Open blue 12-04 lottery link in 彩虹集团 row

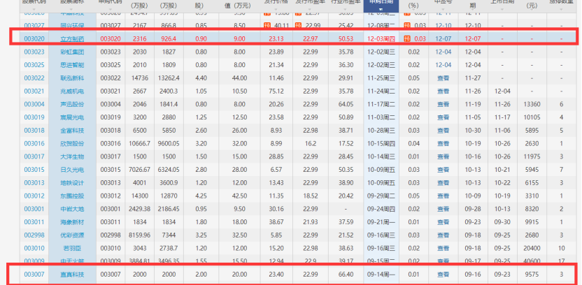[x=443, y=52]
